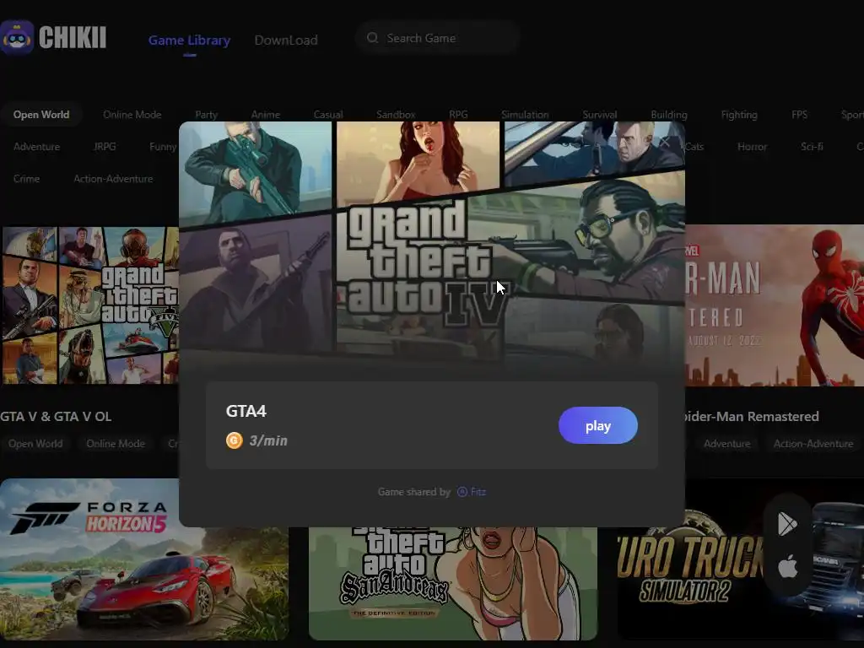Select the Online Mode category
This screenshot has height=648, width=864.
pos(132,115)
